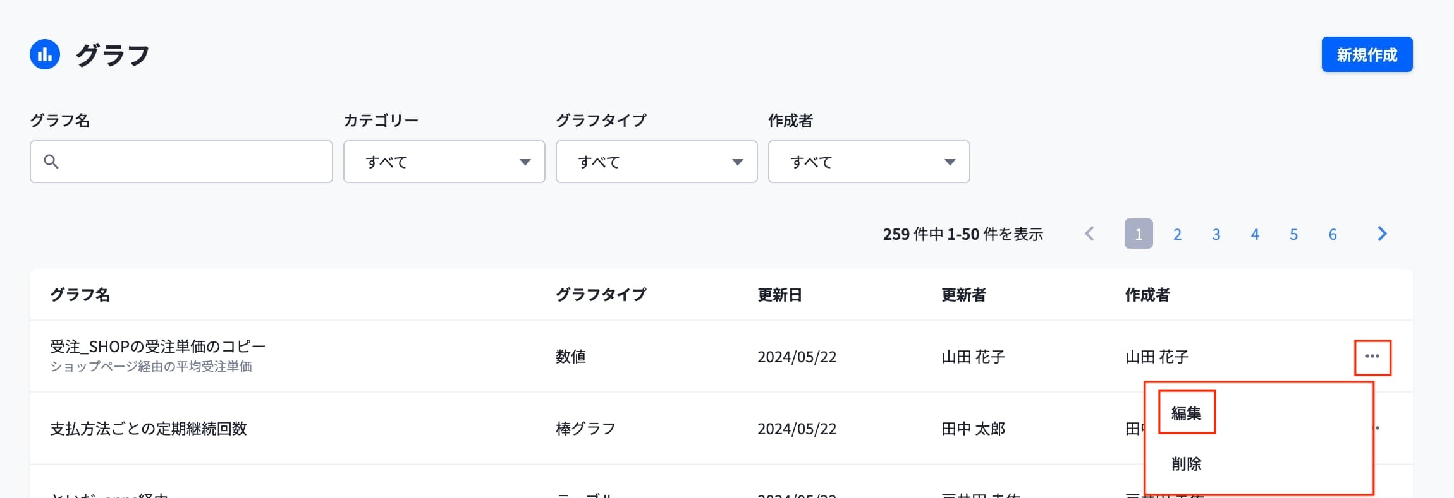
Task: Open three-dot menu for 受注_SHOP row
Action: click(x=1372, y=357)
